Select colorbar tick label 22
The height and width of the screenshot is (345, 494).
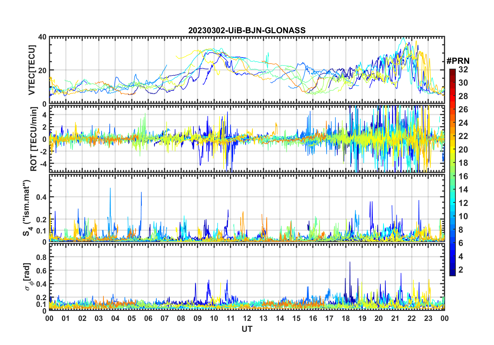[x=463, y=136]
